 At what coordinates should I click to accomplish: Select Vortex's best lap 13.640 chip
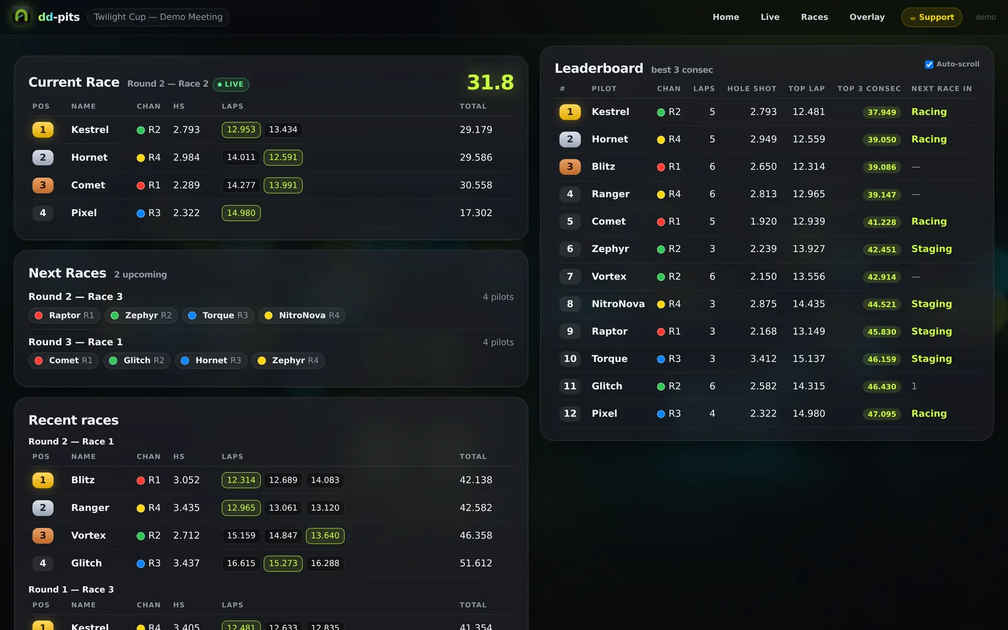(x=325, y=535)
